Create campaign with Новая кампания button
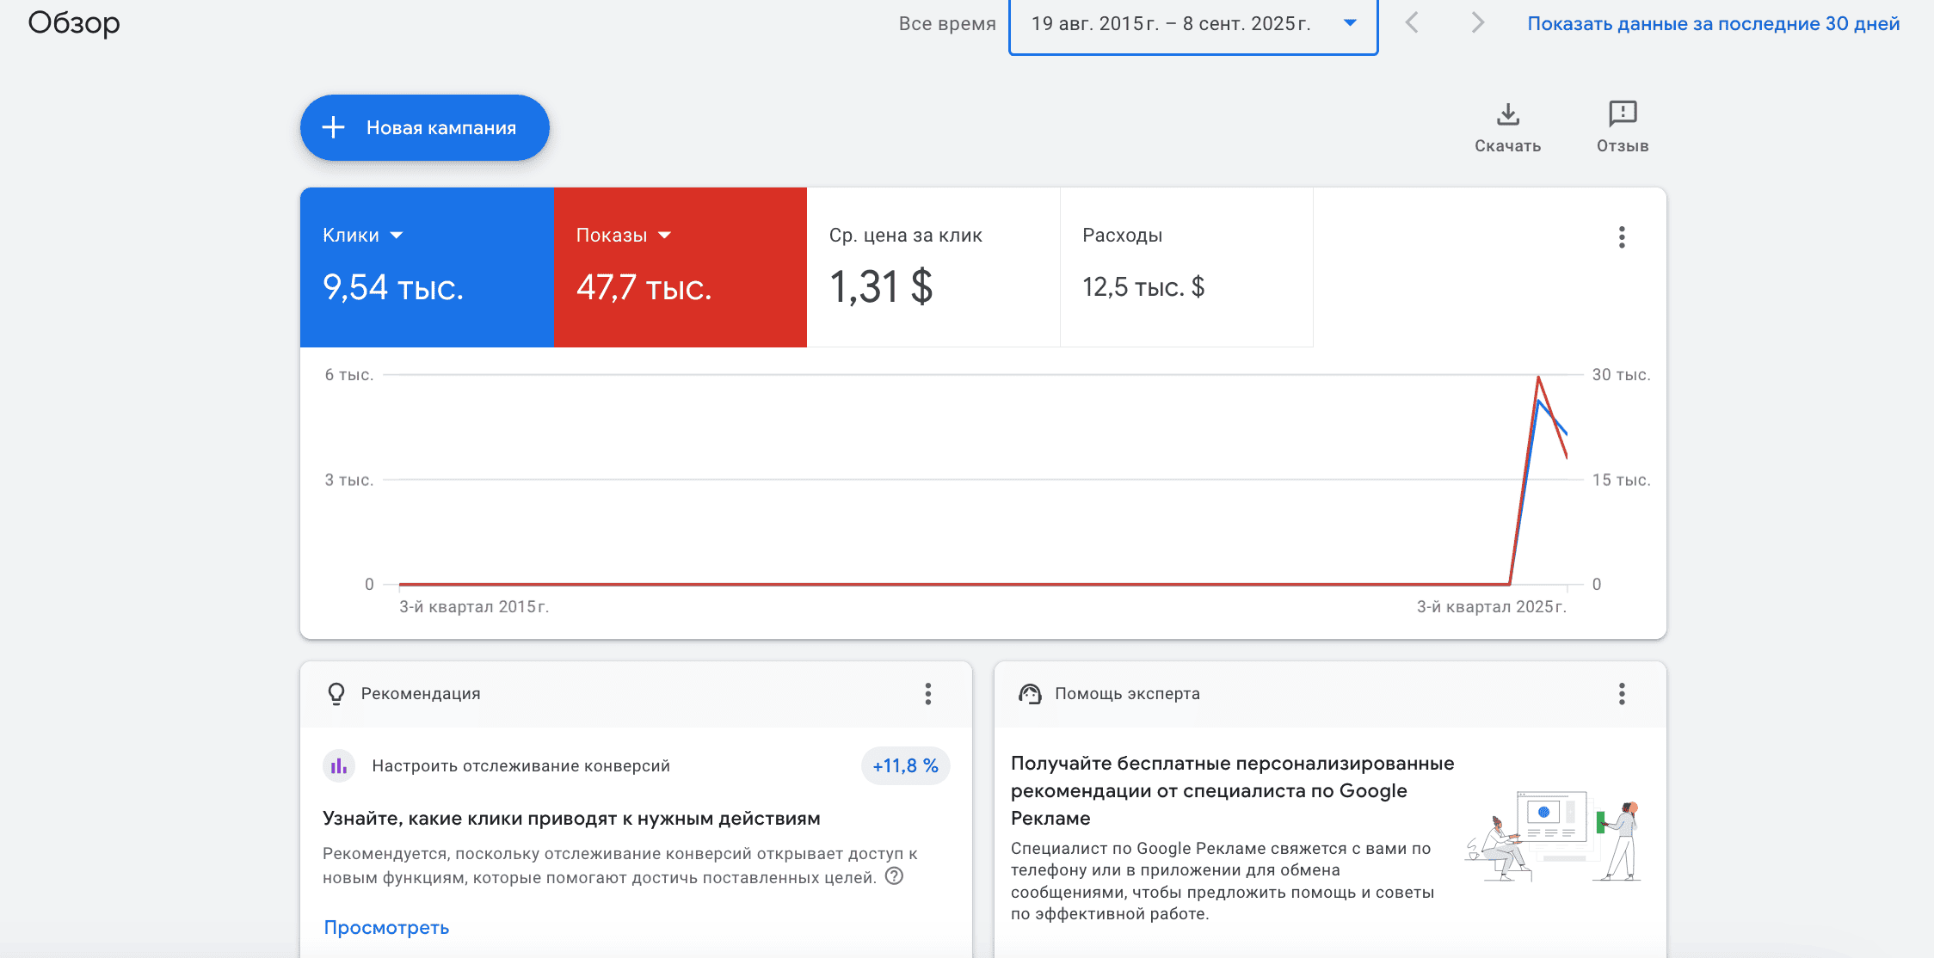 (425, 127)
